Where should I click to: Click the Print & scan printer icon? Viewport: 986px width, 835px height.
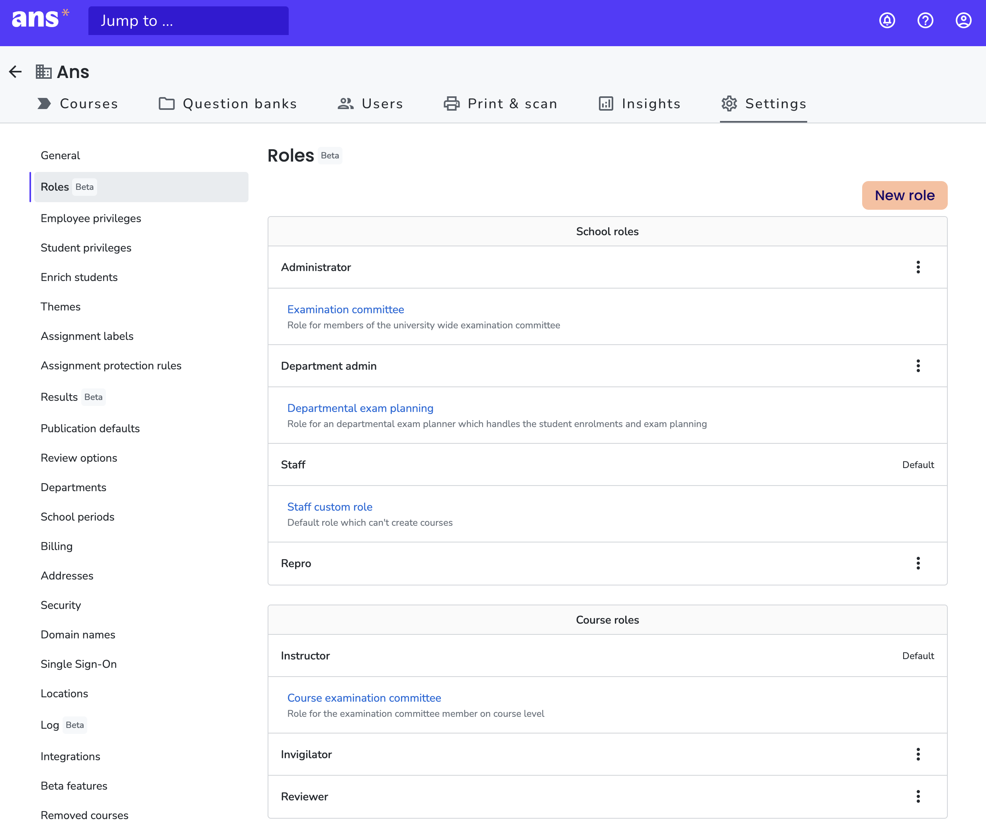(x=452, y=103)
